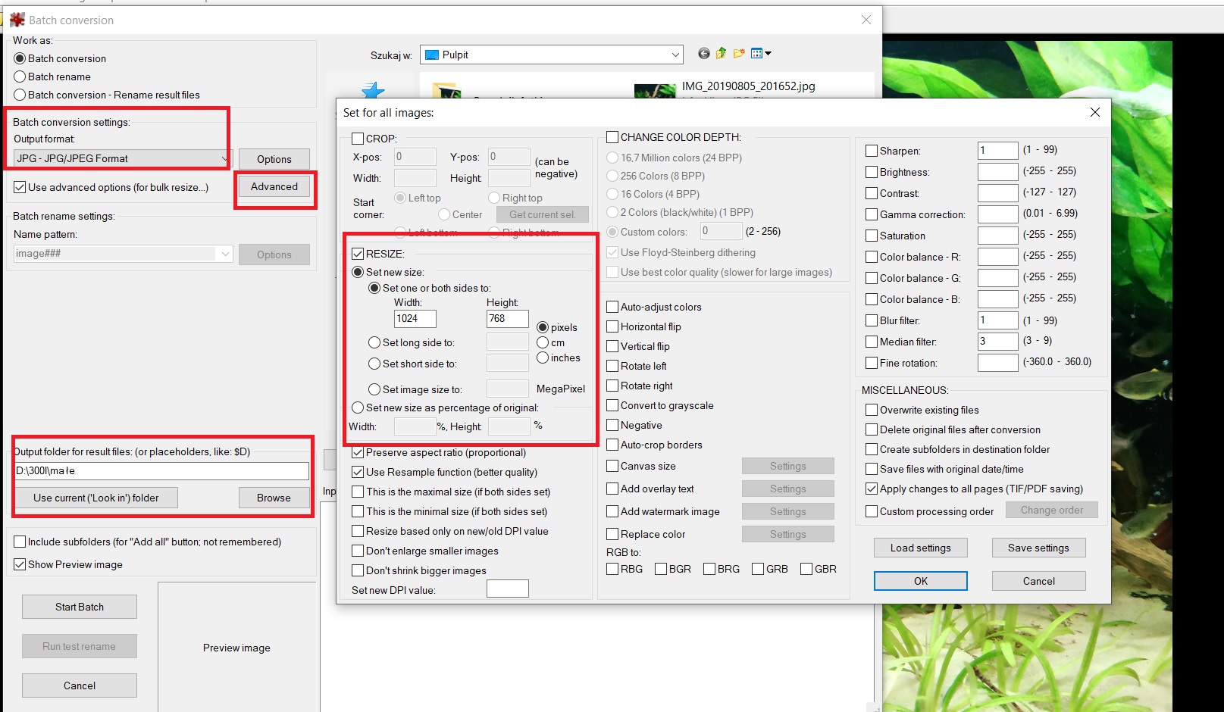Select IMG_20190805_201652.jpg thumbnail
Screen dimensions: 1224x712
(654, 91)
